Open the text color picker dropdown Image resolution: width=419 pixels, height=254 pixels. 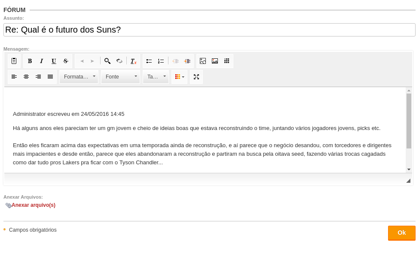click(x=180, y=77)
